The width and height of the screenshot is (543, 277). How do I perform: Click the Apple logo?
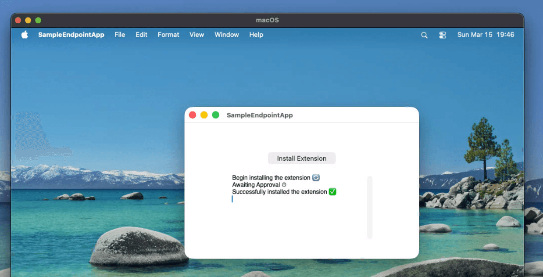click(x=25, y=35)
